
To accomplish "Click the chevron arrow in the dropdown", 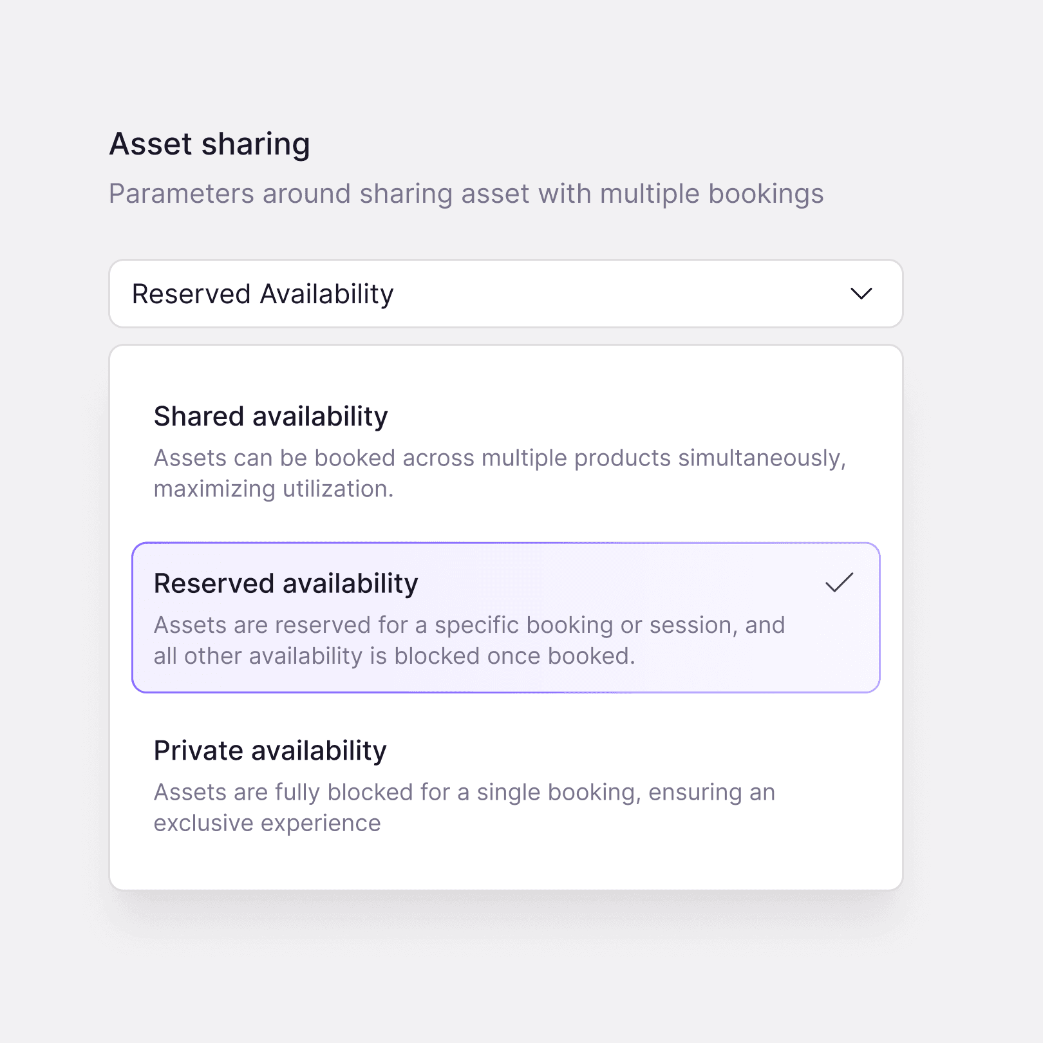I will [x=861, y=294].
